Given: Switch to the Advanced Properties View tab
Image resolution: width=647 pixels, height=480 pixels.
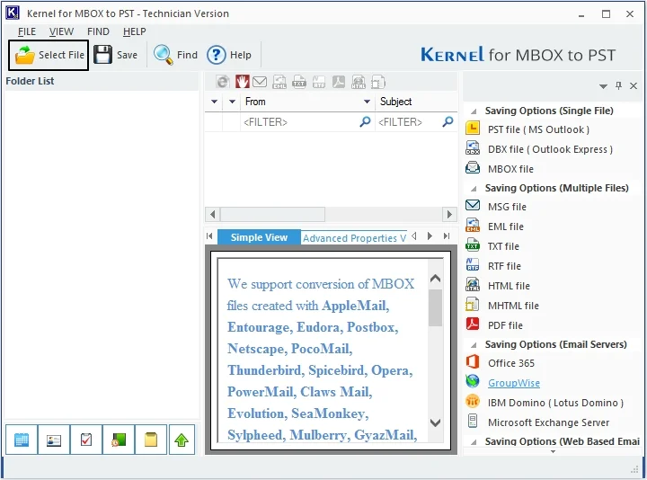Looking at the screenshot, I should [x=354, y=238].
